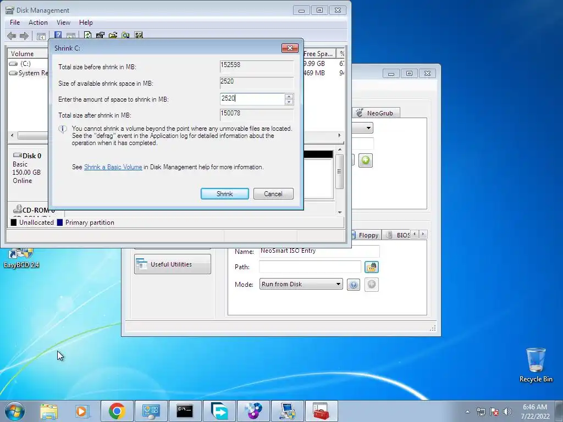
Task: Click the Volume column header
Action: [28, 54]
